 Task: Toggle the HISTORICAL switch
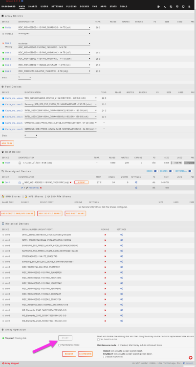coord(191,171)
